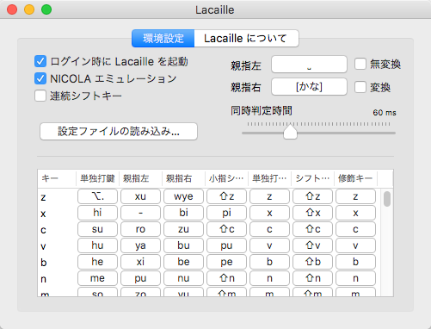Click the hi cell in row x

[x=97, y=213]
